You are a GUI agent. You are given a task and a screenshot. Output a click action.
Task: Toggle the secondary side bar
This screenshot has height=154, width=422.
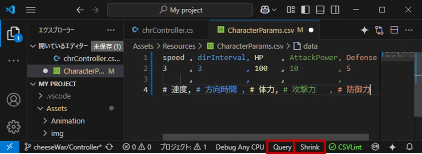[x=335, y=10]
